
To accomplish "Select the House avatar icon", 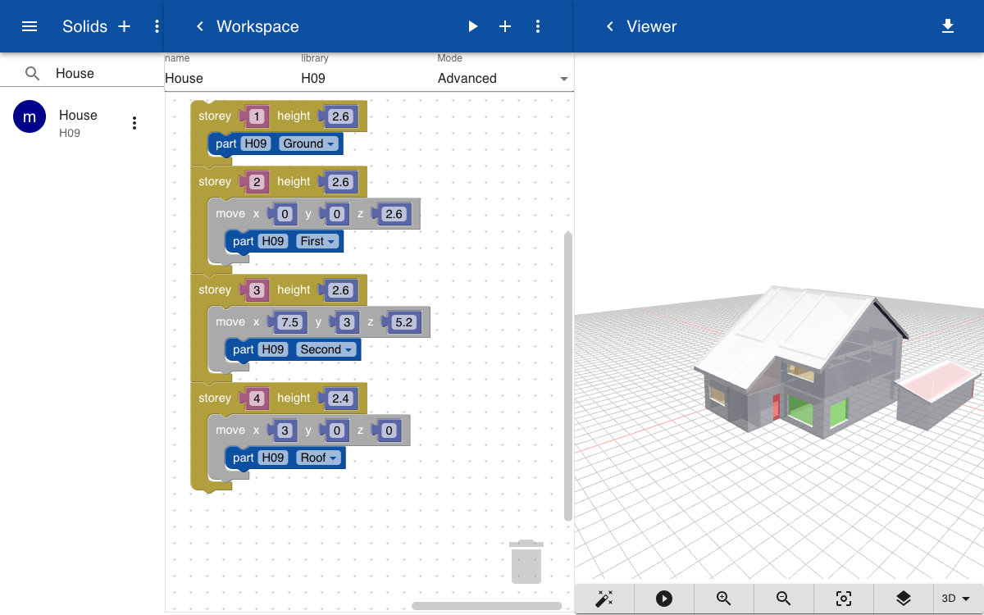I will point(30,116).
